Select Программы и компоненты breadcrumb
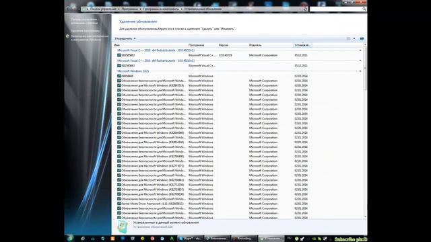This screenshot has height=242, width=431. click(161, 9)
